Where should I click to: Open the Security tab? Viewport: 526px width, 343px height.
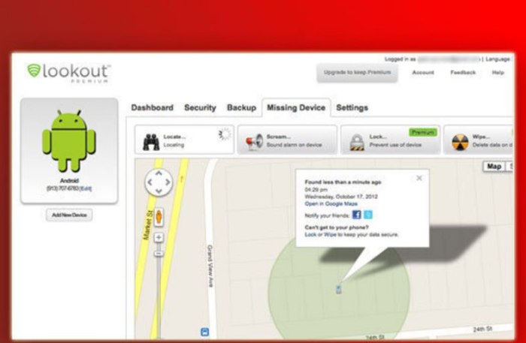coord(200,107)
